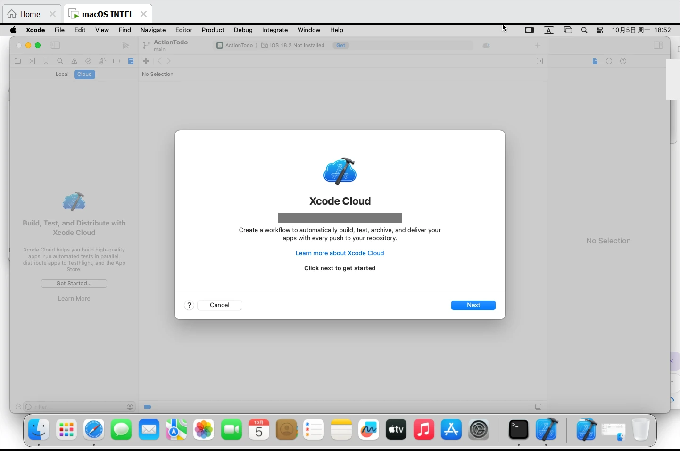Toggle the navigator sidebar
Viewport: 680px width, 451px height.
click(x=56, y=45)
